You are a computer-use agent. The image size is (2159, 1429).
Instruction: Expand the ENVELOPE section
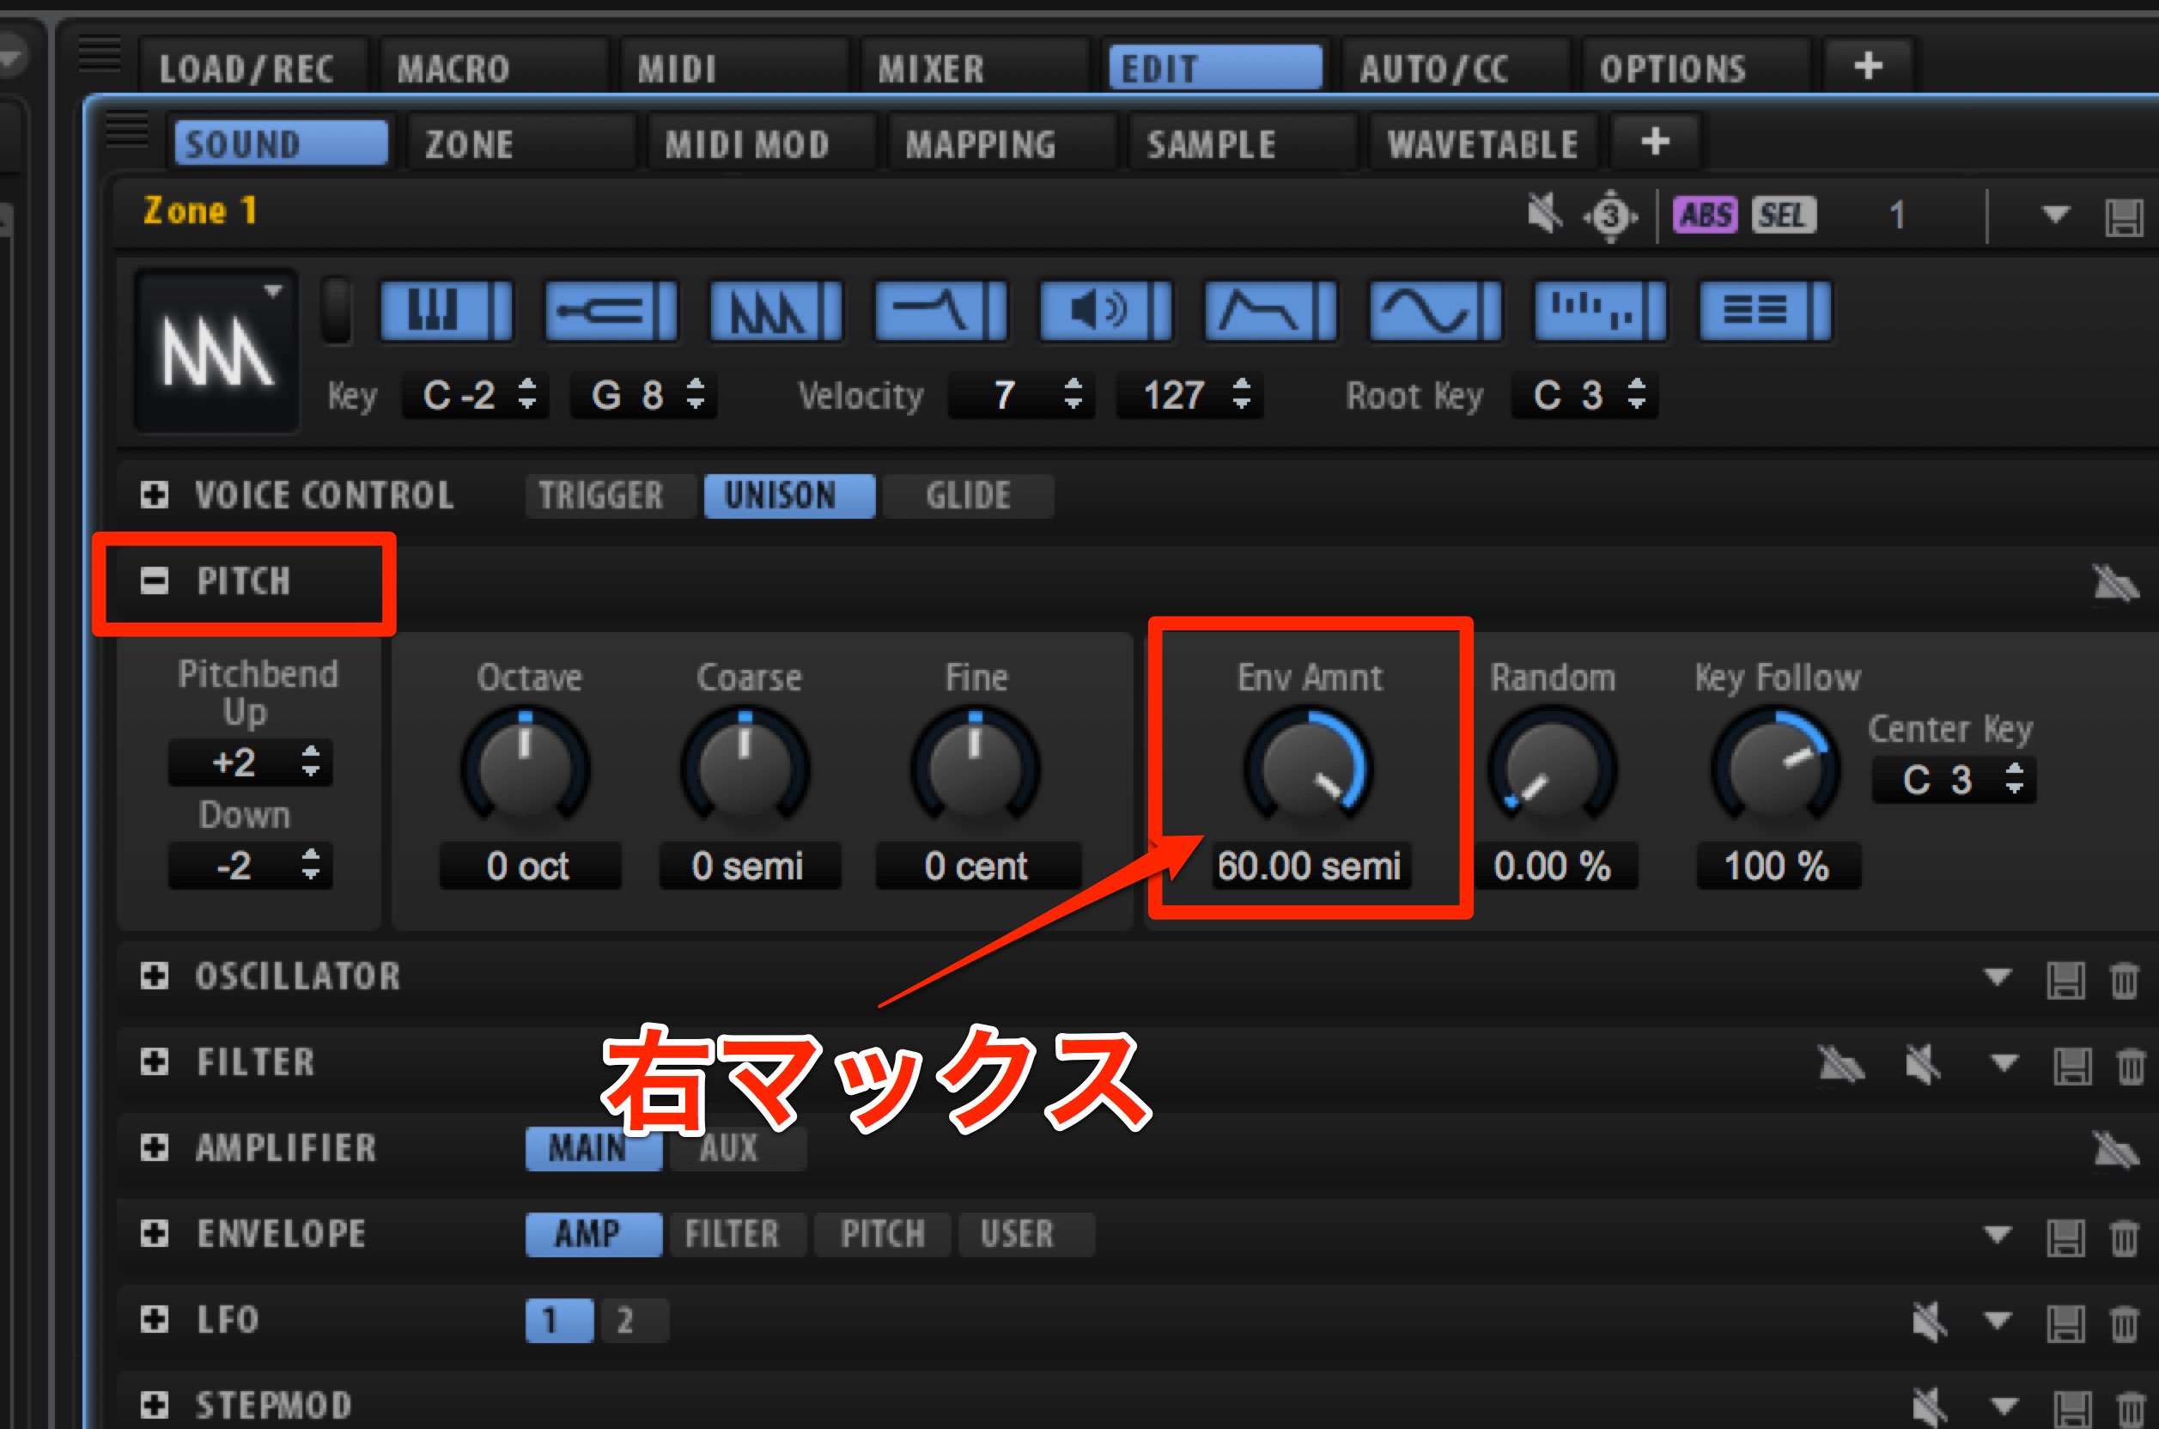click(x=154, y=1233)
